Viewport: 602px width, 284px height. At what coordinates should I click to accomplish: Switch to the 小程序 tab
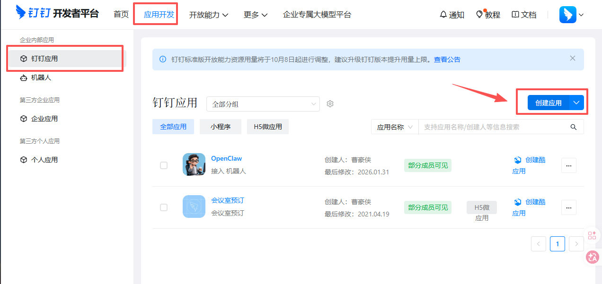(221, 127)
